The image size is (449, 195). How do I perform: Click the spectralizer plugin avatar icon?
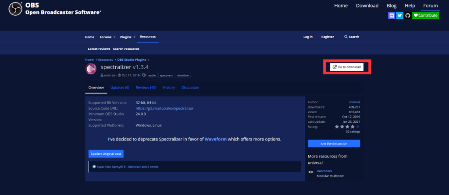click(x=91, y=69)
